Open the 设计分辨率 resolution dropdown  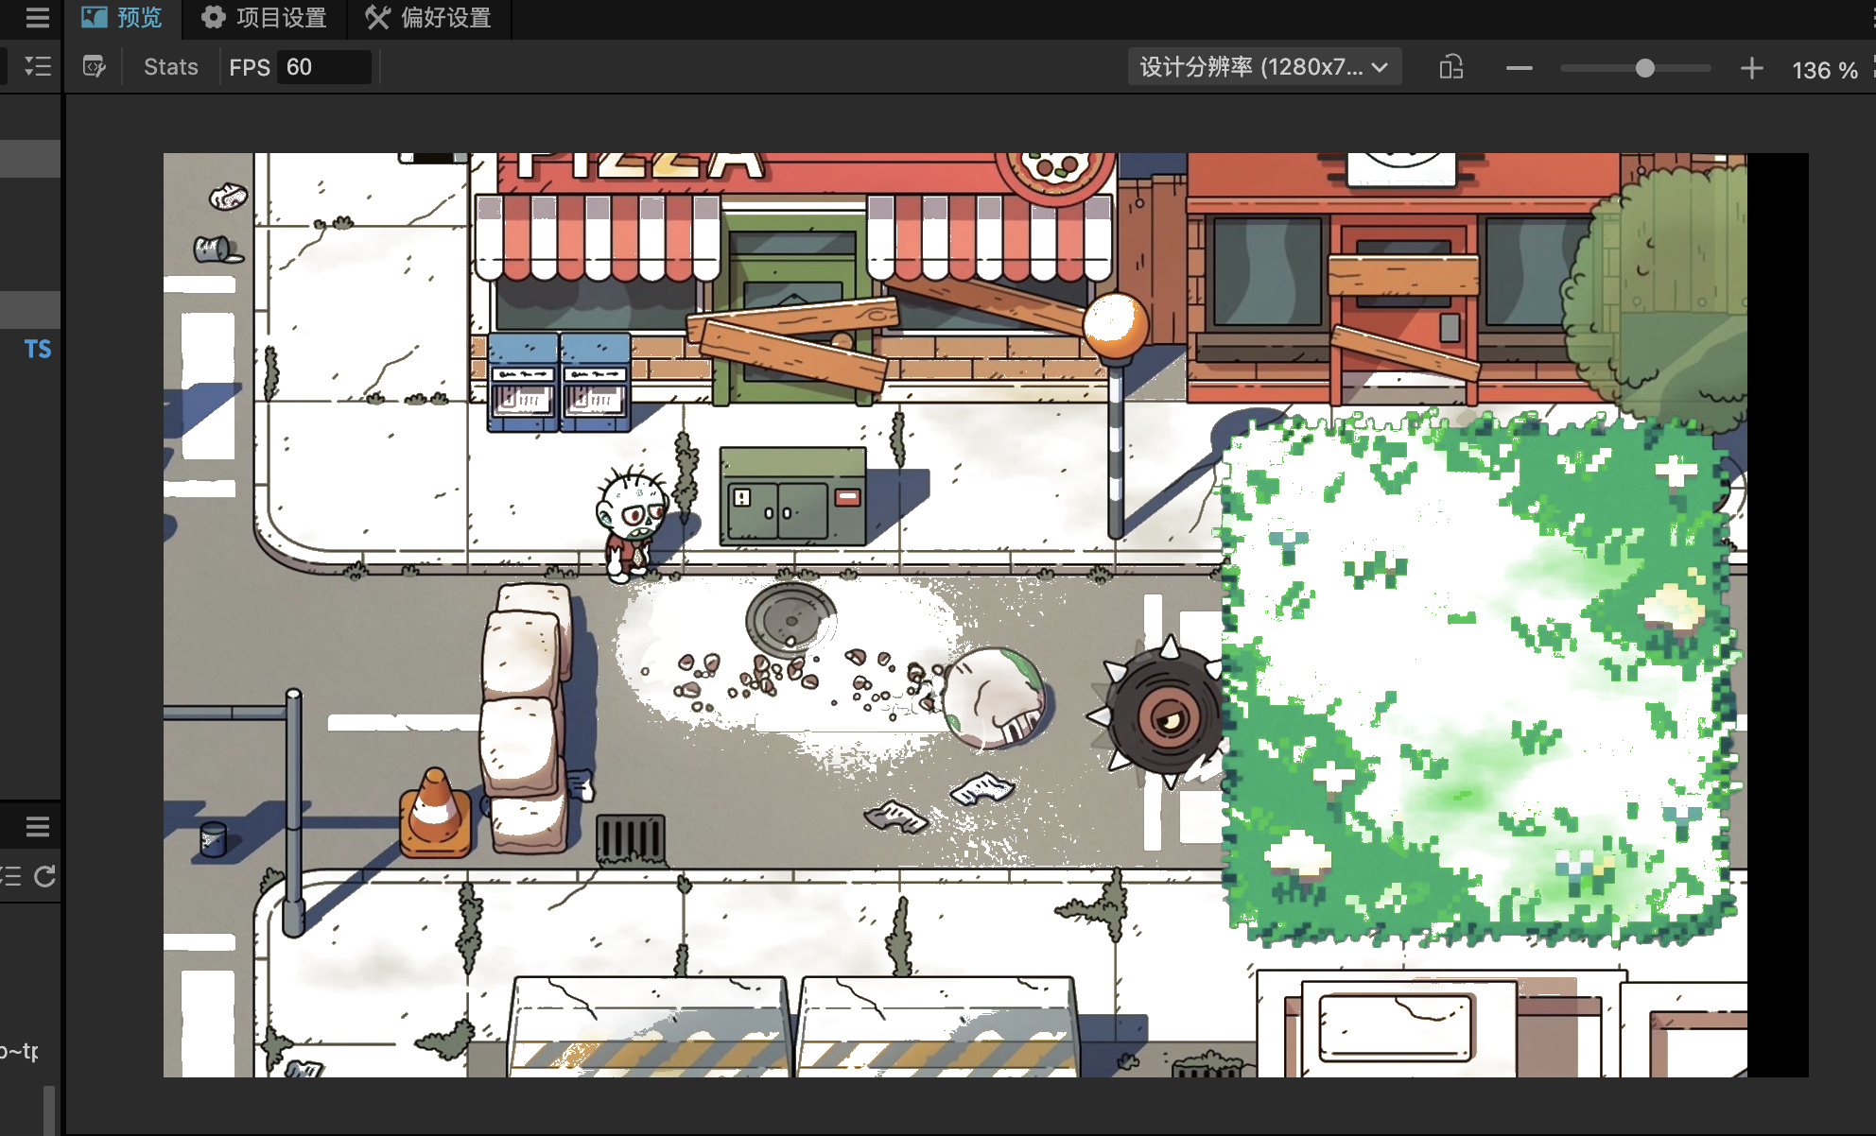tap(1263, 67)
